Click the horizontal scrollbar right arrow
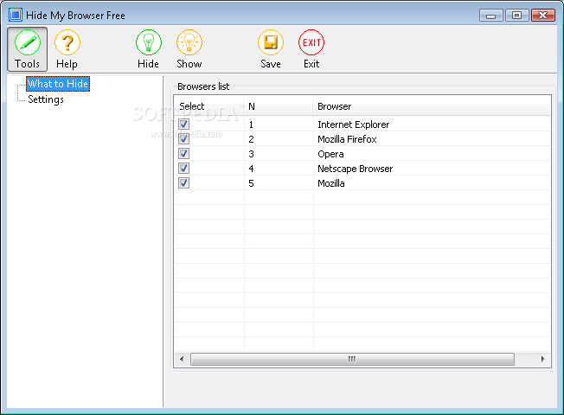Image resolution: width=564 pixels, height=415 pixels. coord(542,359)
